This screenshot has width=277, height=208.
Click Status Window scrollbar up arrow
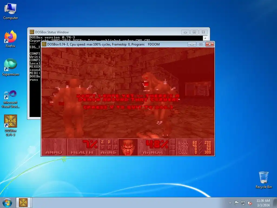(x=205, y=38)
